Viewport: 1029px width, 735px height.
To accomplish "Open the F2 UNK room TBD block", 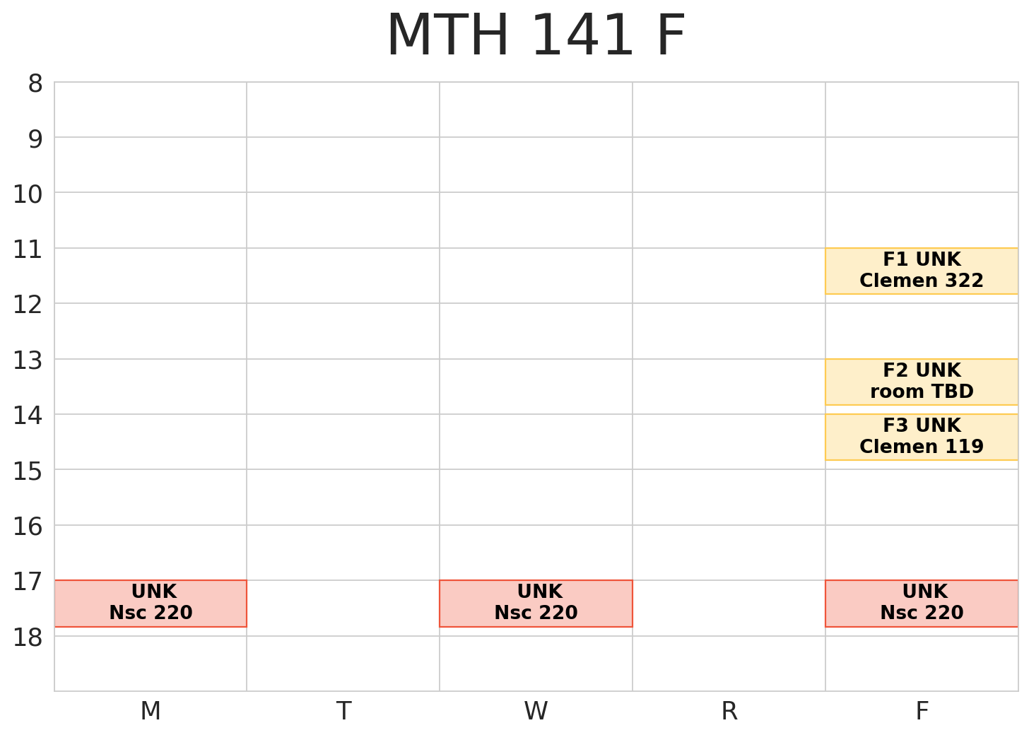I will (921, 382).
